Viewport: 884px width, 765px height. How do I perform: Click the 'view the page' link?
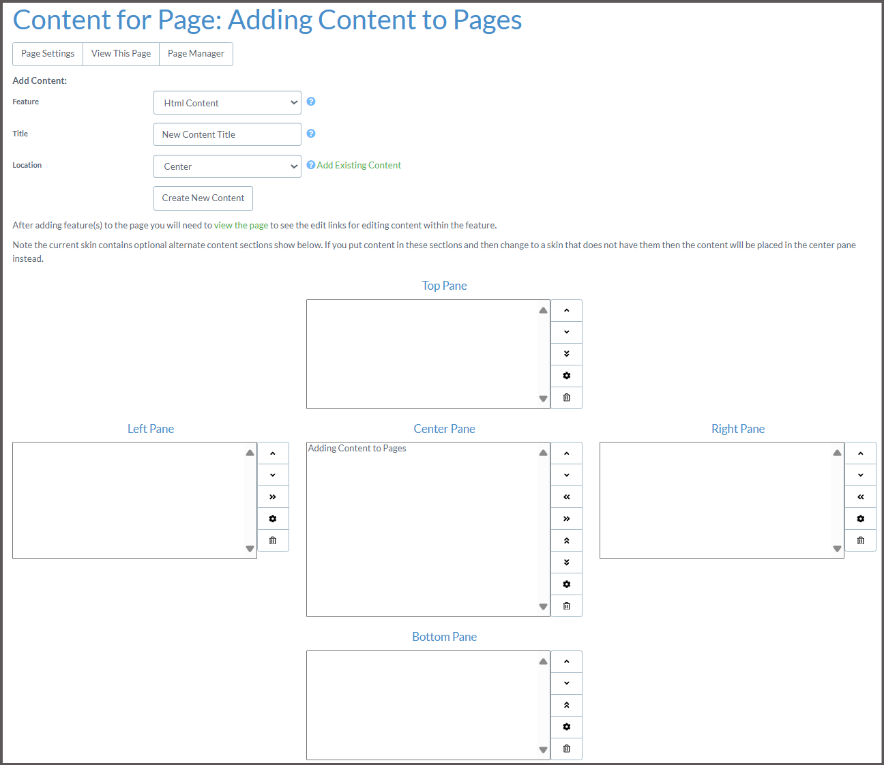point(241,225)
